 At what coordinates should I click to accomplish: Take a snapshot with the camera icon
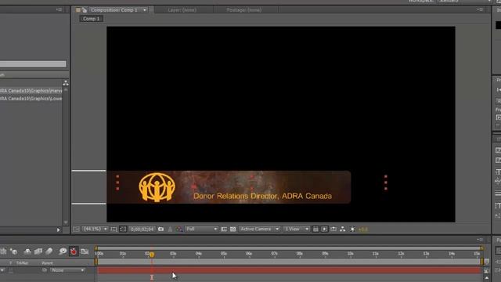click(x=161, y=230)
